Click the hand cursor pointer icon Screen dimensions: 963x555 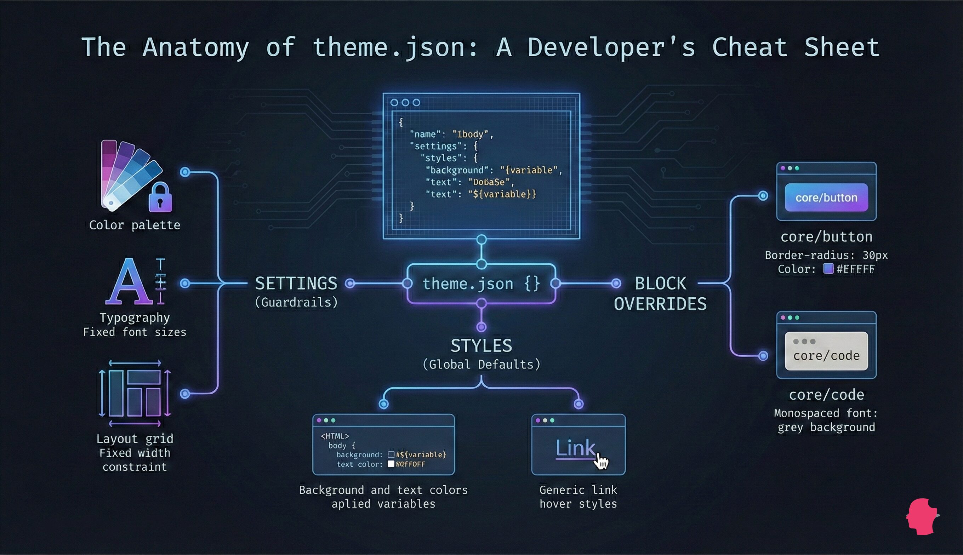click(x=602, y=461)
